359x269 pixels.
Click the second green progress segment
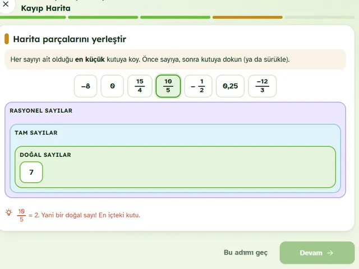click(103, 17)
